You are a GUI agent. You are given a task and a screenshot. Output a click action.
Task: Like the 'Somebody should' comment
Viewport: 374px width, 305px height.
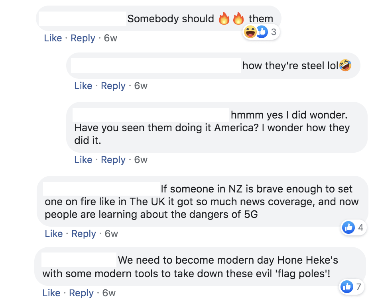click(x=53, y=38)
